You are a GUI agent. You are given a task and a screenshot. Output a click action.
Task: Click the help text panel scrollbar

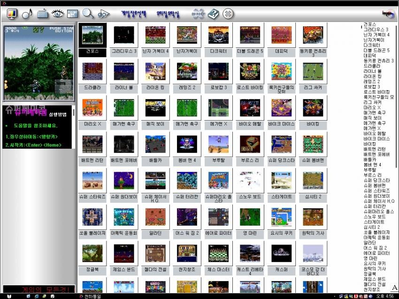click(74, 112)
